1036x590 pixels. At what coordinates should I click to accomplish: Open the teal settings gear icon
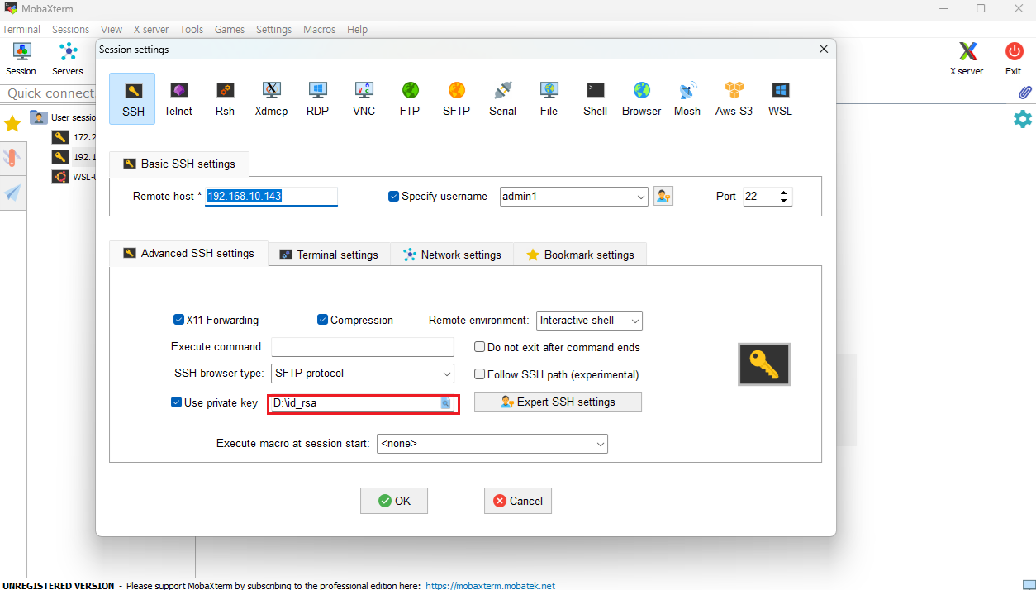click(x=1023, y=119)
